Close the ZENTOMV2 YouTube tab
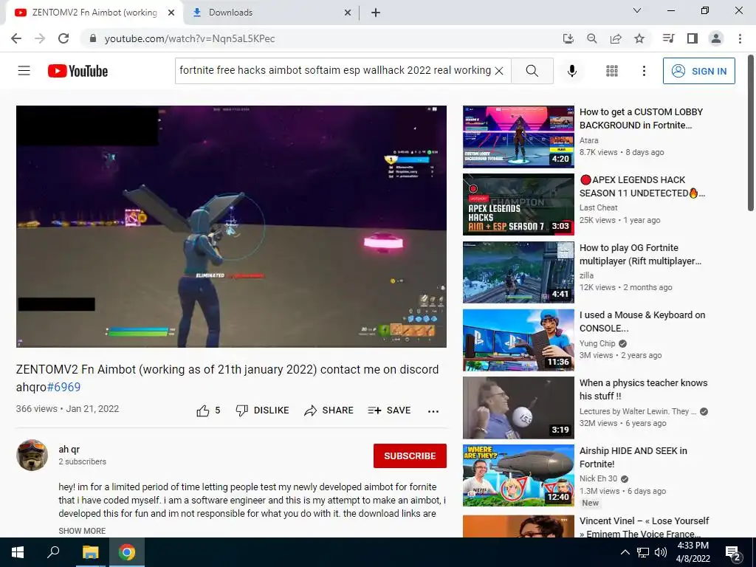This screenshot has width=756, height=567. click(171, 13)
